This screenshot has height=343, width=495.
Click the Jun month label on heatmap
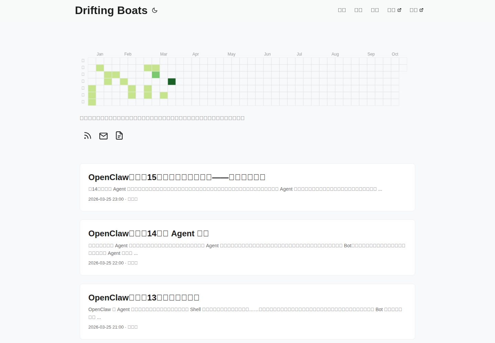click(267, 54)
